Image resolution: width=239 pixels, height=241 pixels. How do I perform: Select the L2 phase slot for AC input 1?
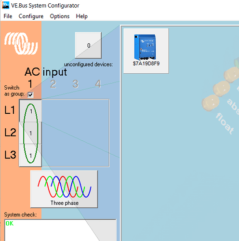click(x=30, y=133)
